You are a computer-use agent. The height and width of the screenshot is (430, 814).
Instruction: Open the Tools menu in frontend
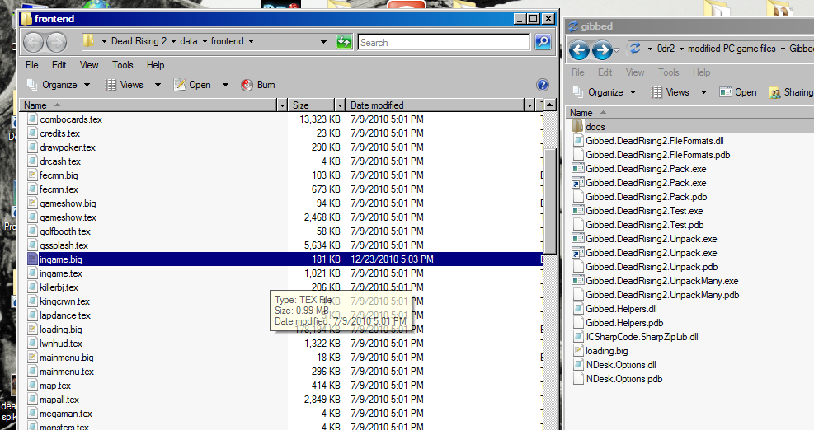click(123, 65)
